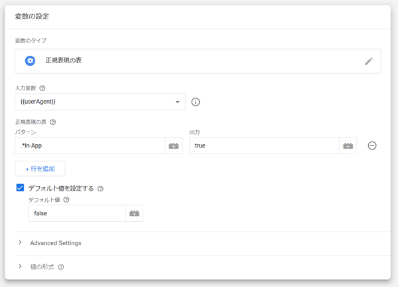Open the help icon next to 正規表現の表 label
The image size is (398, 287).
point(53,122)
